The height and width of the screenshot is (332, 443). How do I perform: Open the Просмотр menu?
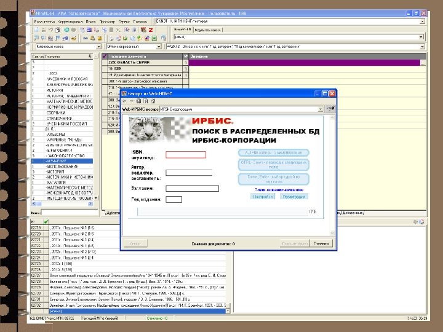(x=107, y=22)
